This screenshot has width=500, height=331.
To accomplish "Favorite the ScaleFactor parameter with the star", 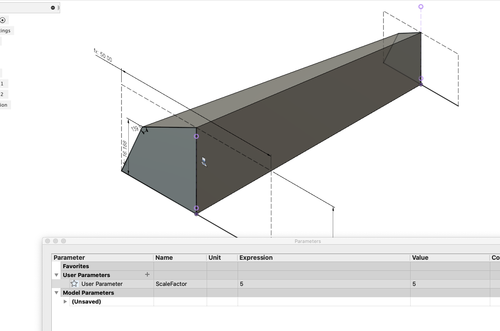I will coord(74,284).
